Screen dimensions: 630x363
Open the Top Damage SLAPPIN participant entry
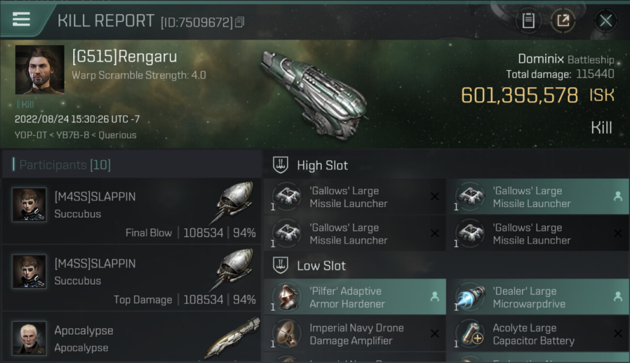[132, 278]
